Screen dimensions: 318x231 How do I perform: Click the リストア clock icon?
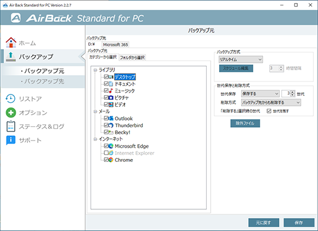[x=11, y=99]
